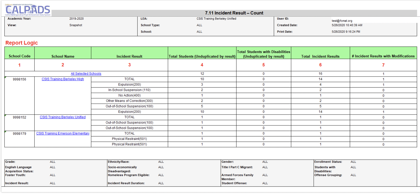Click the In-School Suspension (110) row label
The width and height of the screenshot is (420, 194).
[x=129, y=90]
